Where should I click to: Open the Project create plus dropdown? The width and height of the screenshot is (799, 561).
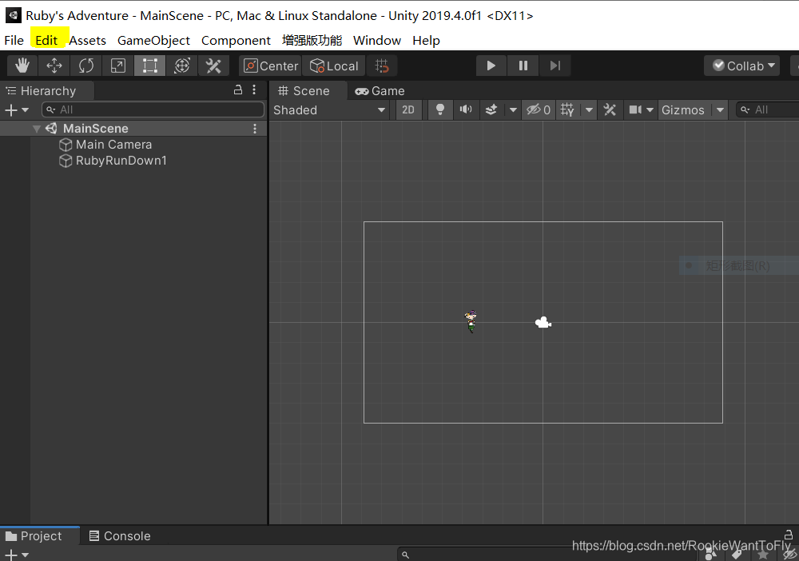[x=16, y=555]
